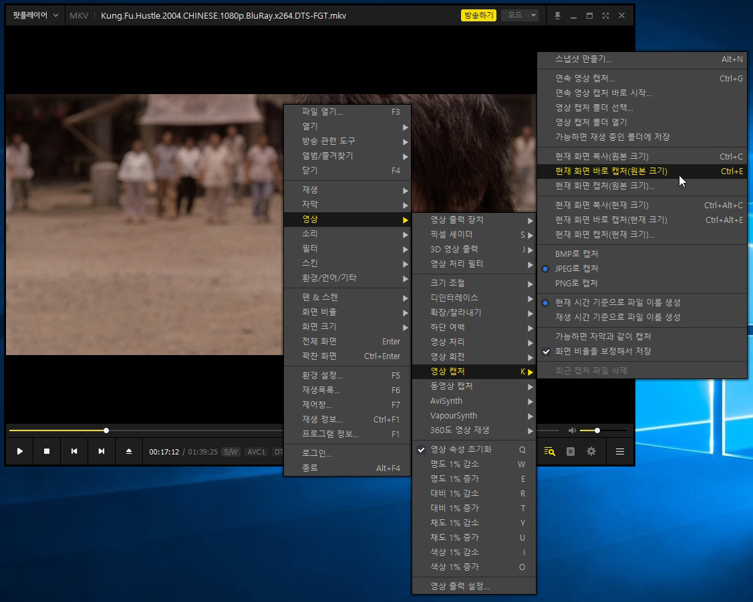The width and height of the screenshot is (753, 602).
Task: Choose 대비 1% 감소 item
Action: pos(474,494)
